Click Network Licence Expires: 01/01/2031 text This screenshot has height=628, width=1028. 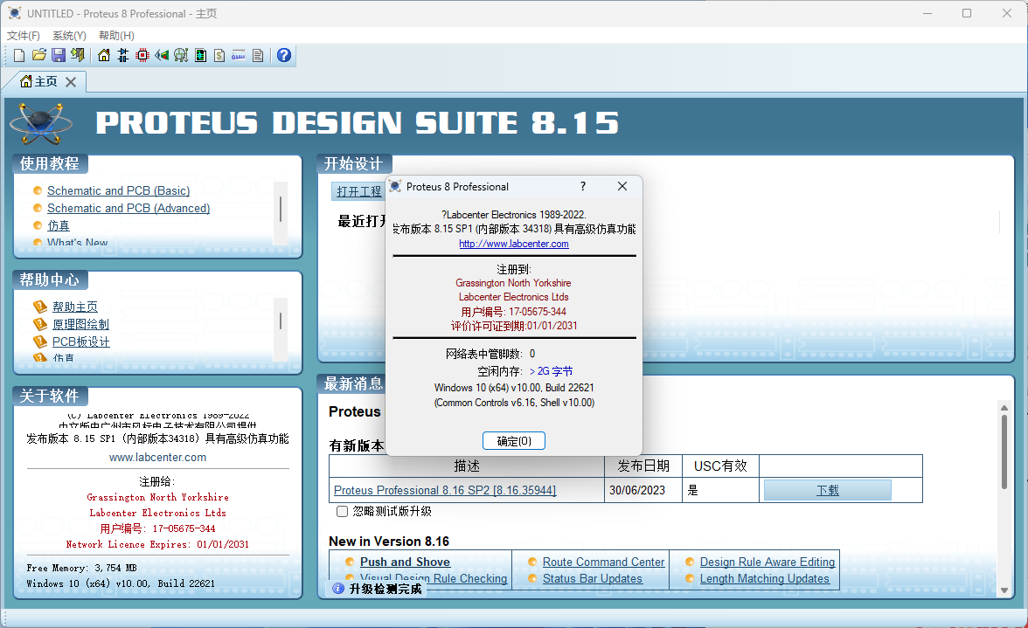coord(157,544)
